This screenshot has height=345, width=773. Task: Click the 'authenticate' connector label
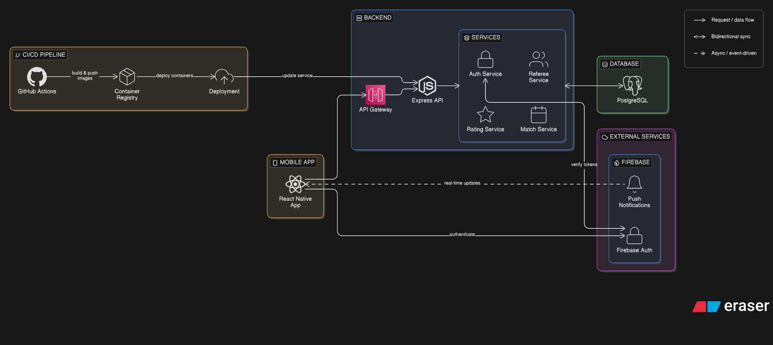462,234
